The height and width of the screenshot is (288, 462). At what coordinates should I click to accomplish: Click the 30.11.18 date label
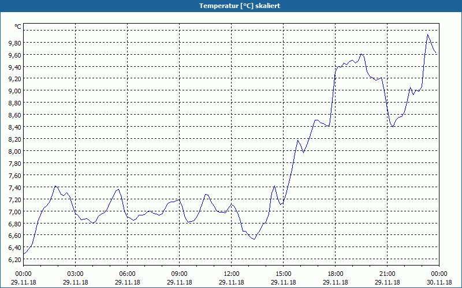coord(439,282)
